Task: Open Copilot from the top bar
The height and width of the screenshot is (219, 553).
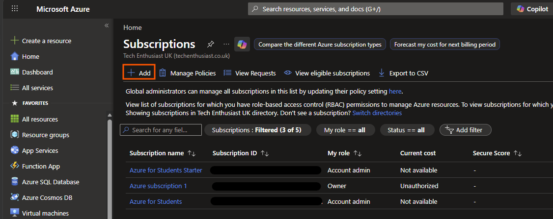Action: click(532, 9)
